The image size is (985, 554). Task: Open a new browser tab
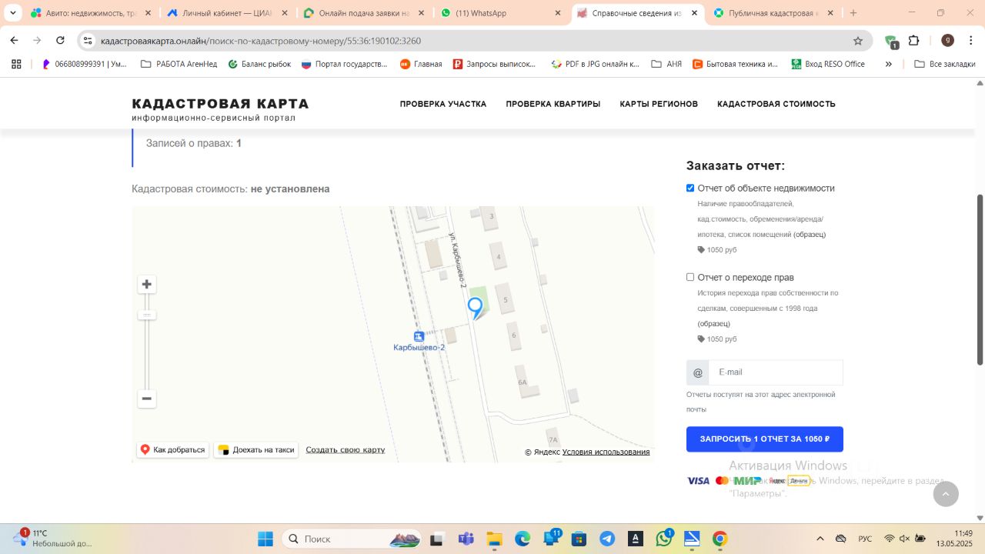pos(853,13)
